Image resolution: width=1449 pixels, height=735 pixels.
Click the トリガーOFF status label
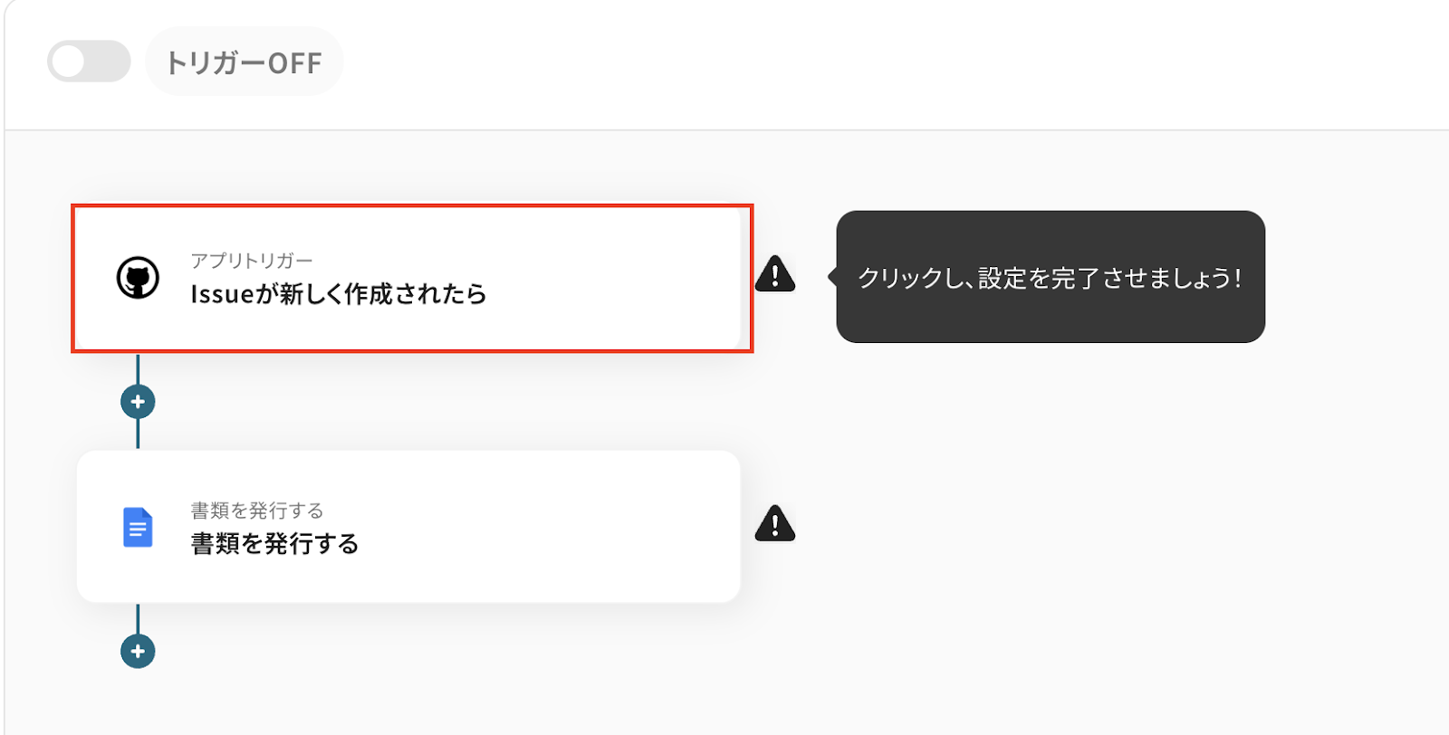tap(244, 62)
